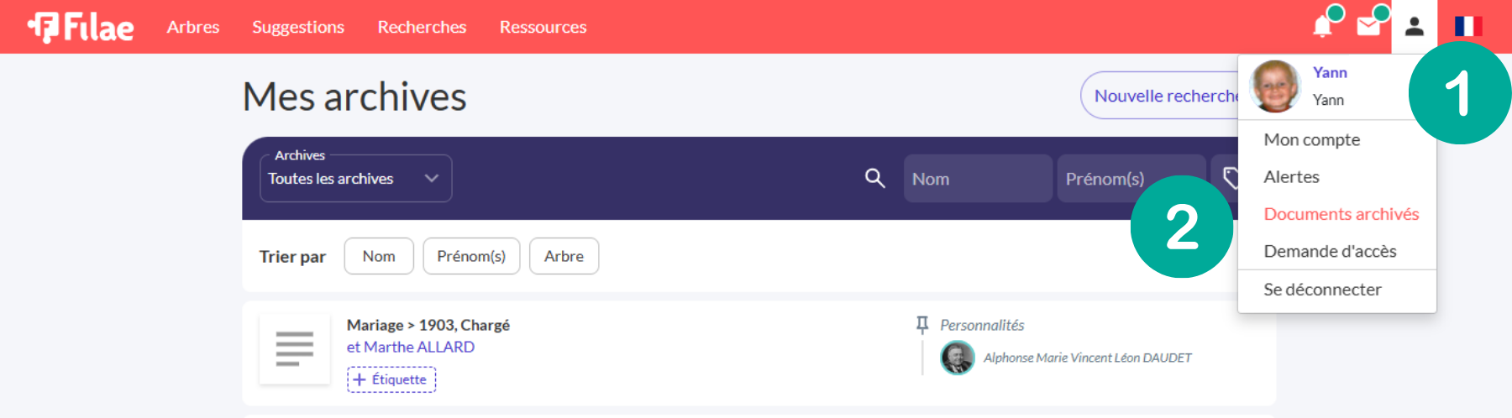Viewport: 1512px width, 418px height.
Task: Open the Suggestions menu
Action: pyautogui.click(x=298, y=27)
